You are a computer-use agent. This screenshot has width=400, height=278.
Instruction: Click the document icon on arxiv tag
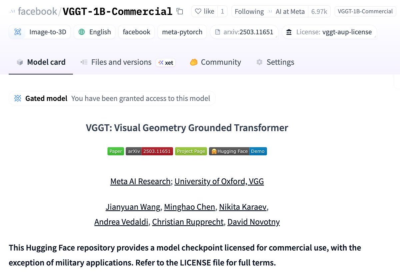[218, 32]
